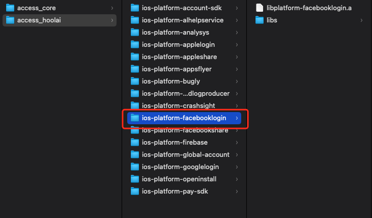
Task: Select the ios-platform-crashsight folder name
Action: [179, 105]
